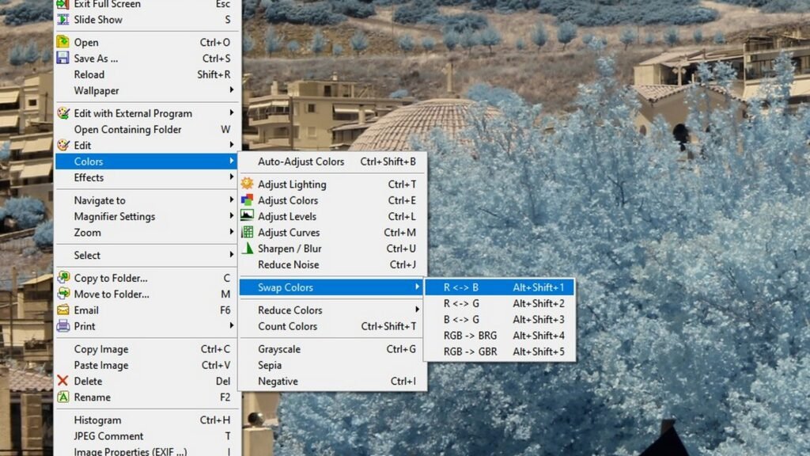Click the Move to Folder icon
Viewport: 810px width, 456px height.
63,294
